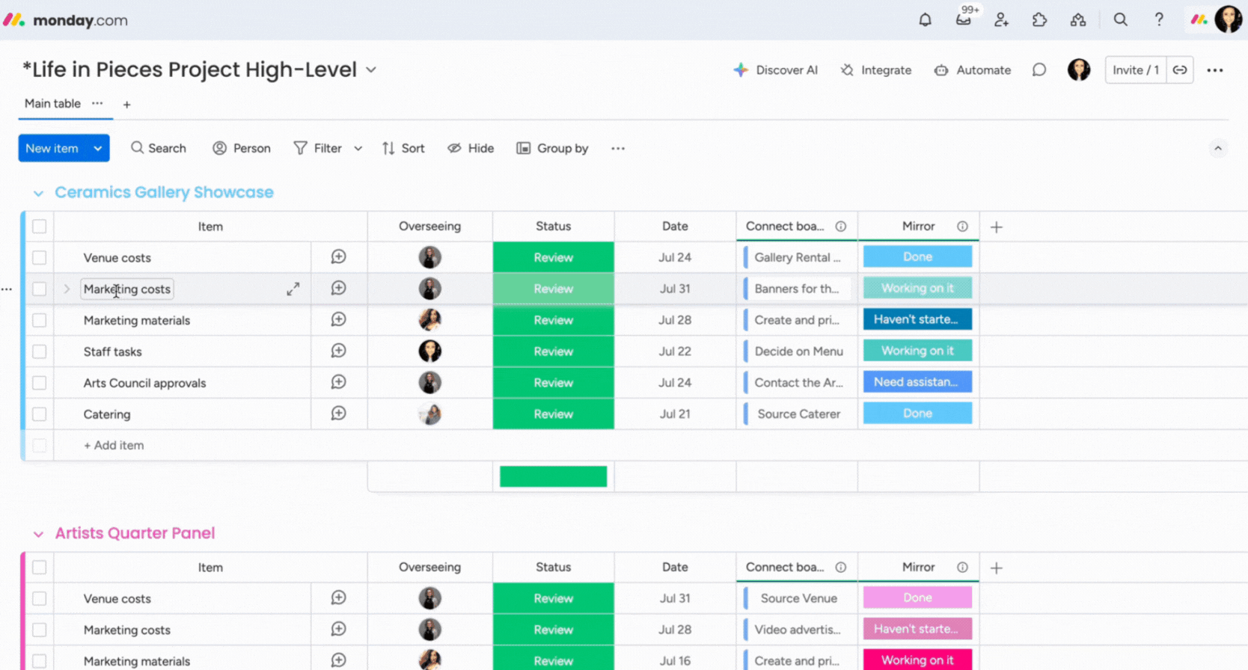
Task: Open conversation for Ceramics Venue costs row
Action: (x=338, y=257)
